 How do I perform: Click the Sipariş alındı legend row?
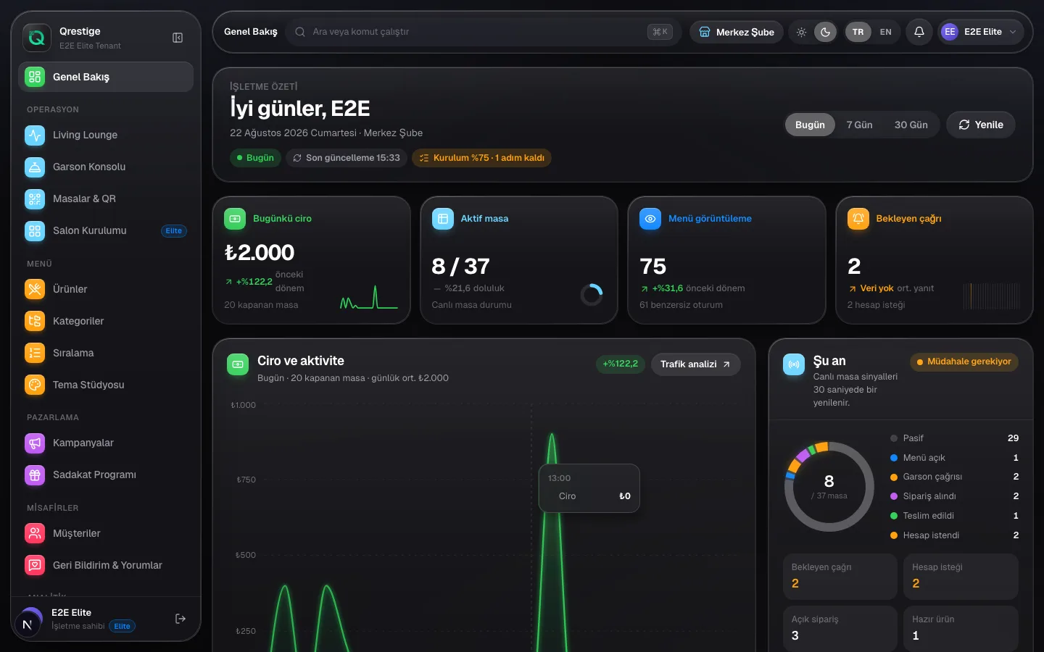point(954,496)
